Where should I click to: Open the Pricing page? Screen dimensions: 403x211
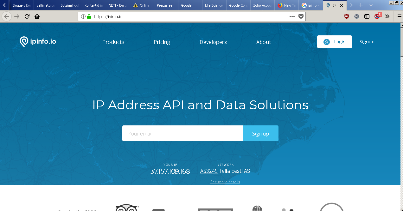(x=162, y=42)
